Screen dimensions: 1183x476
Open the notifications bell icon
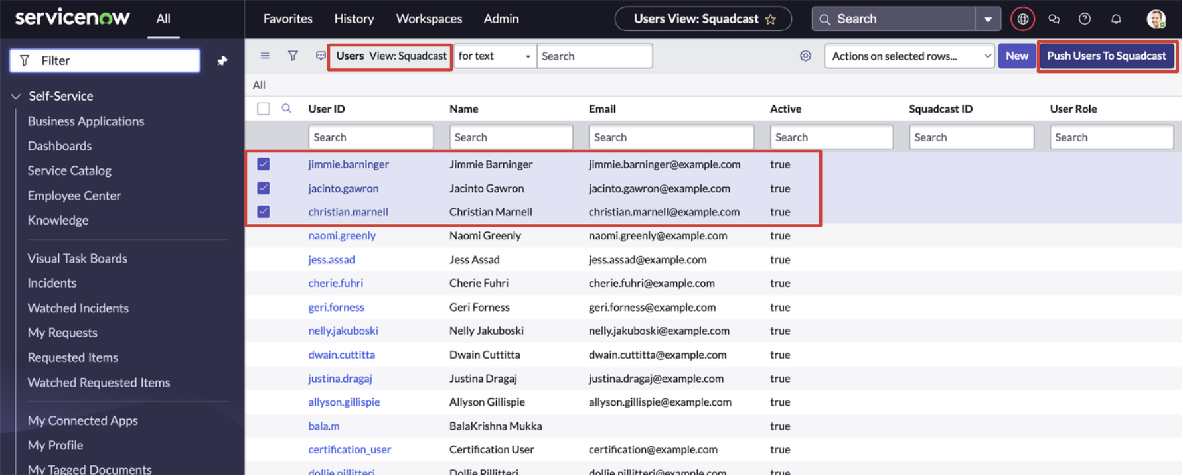(x=1116, y=19)
